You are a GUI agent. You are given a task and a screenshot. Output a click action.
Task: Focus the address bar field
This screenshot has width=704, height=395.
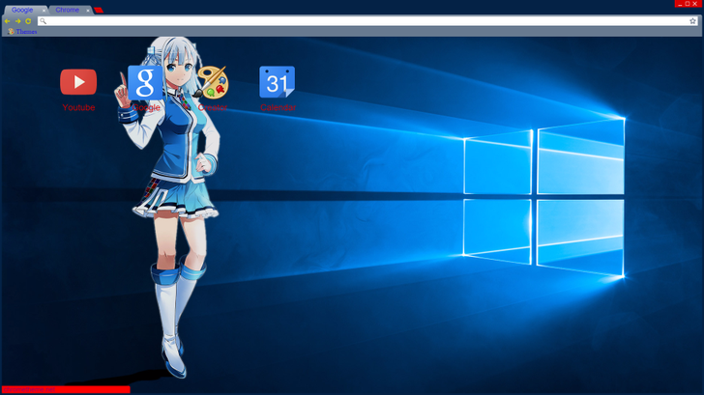[367, 21]
